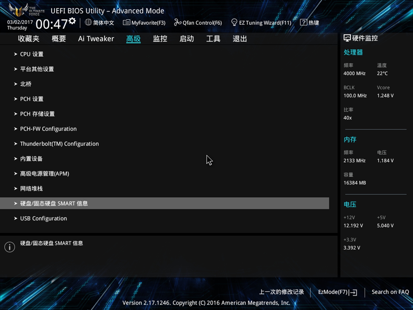Screen dimensions: 413x310
Task: Expand the PCH 存储设置 arrow
Action: point(16,114)
